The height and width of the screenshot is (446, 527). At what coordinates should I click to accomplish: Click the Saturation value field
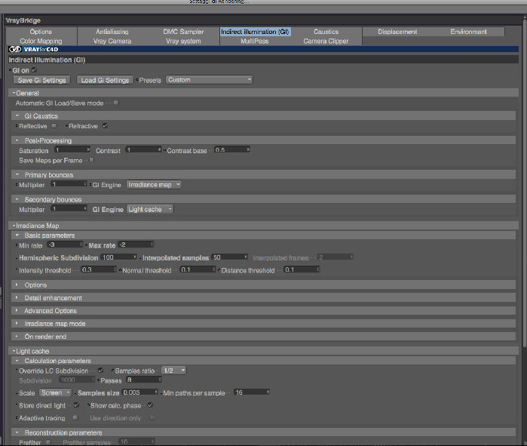72,149
